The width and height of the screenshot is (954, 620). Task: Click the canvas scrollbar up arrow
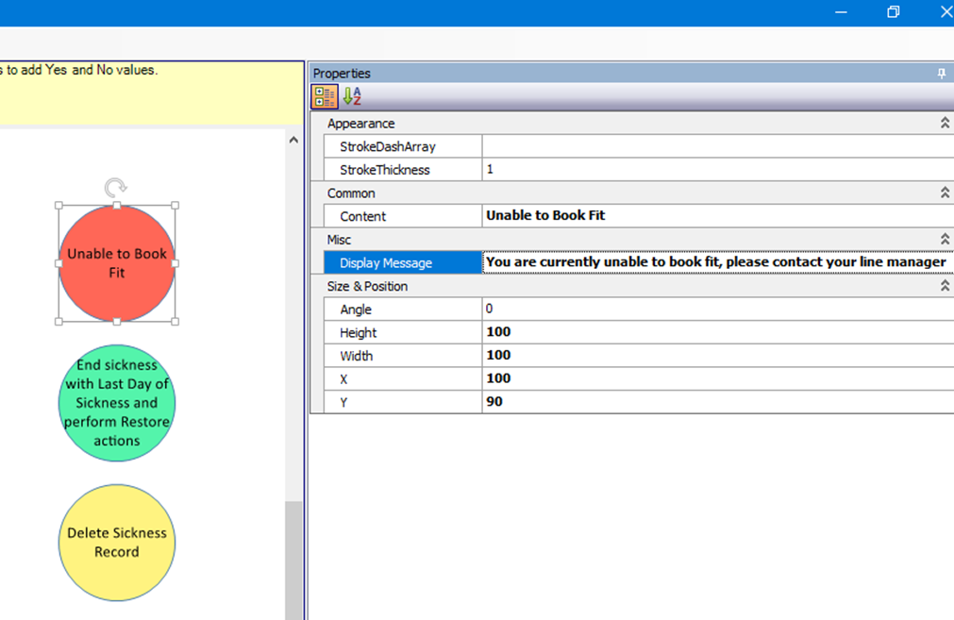click(x=293, y=141)
